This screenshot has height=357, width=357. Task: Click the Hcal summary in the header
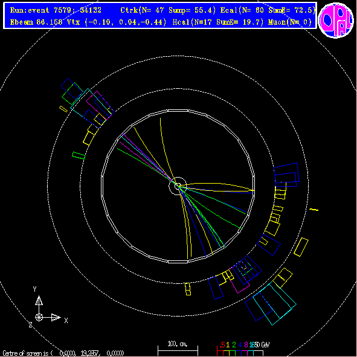[218, 22]
